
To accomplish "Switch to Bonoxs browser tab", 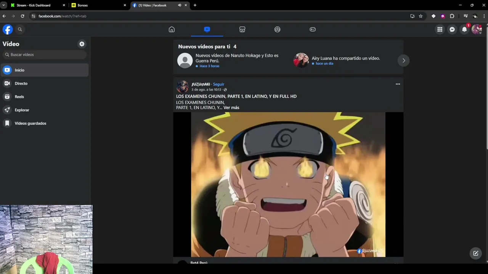I will 98,5.
